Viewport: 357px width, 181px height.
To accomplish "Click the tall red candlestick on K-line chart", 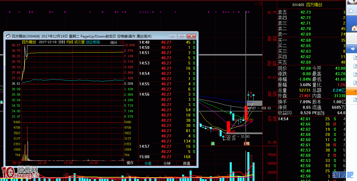I will pyautogui.click(x=246, y=113).
